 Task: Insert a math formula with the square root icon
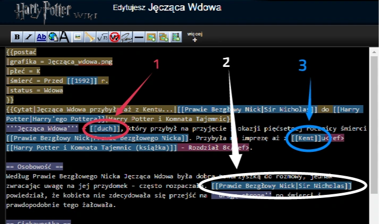pos(102,37)
